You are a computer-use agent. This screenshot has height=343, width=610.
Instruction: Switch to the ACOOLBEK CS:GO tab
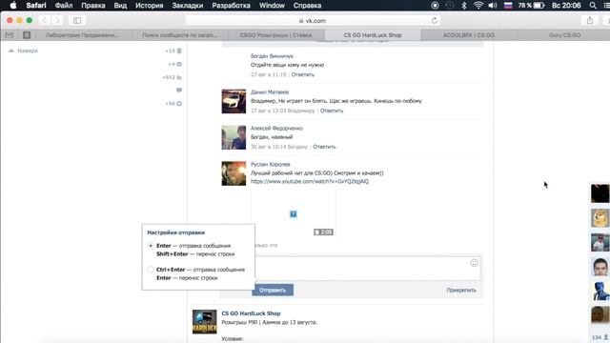point(469,35)
